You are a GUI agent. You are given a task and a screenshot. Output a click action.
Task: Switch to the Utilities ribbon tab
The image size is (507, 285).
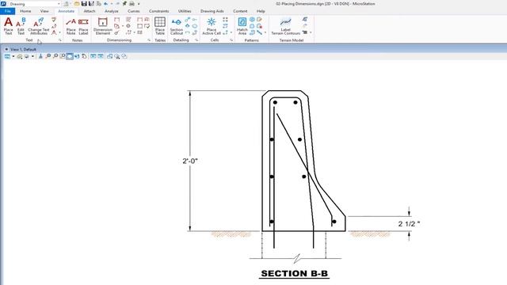tap(185, 11)
